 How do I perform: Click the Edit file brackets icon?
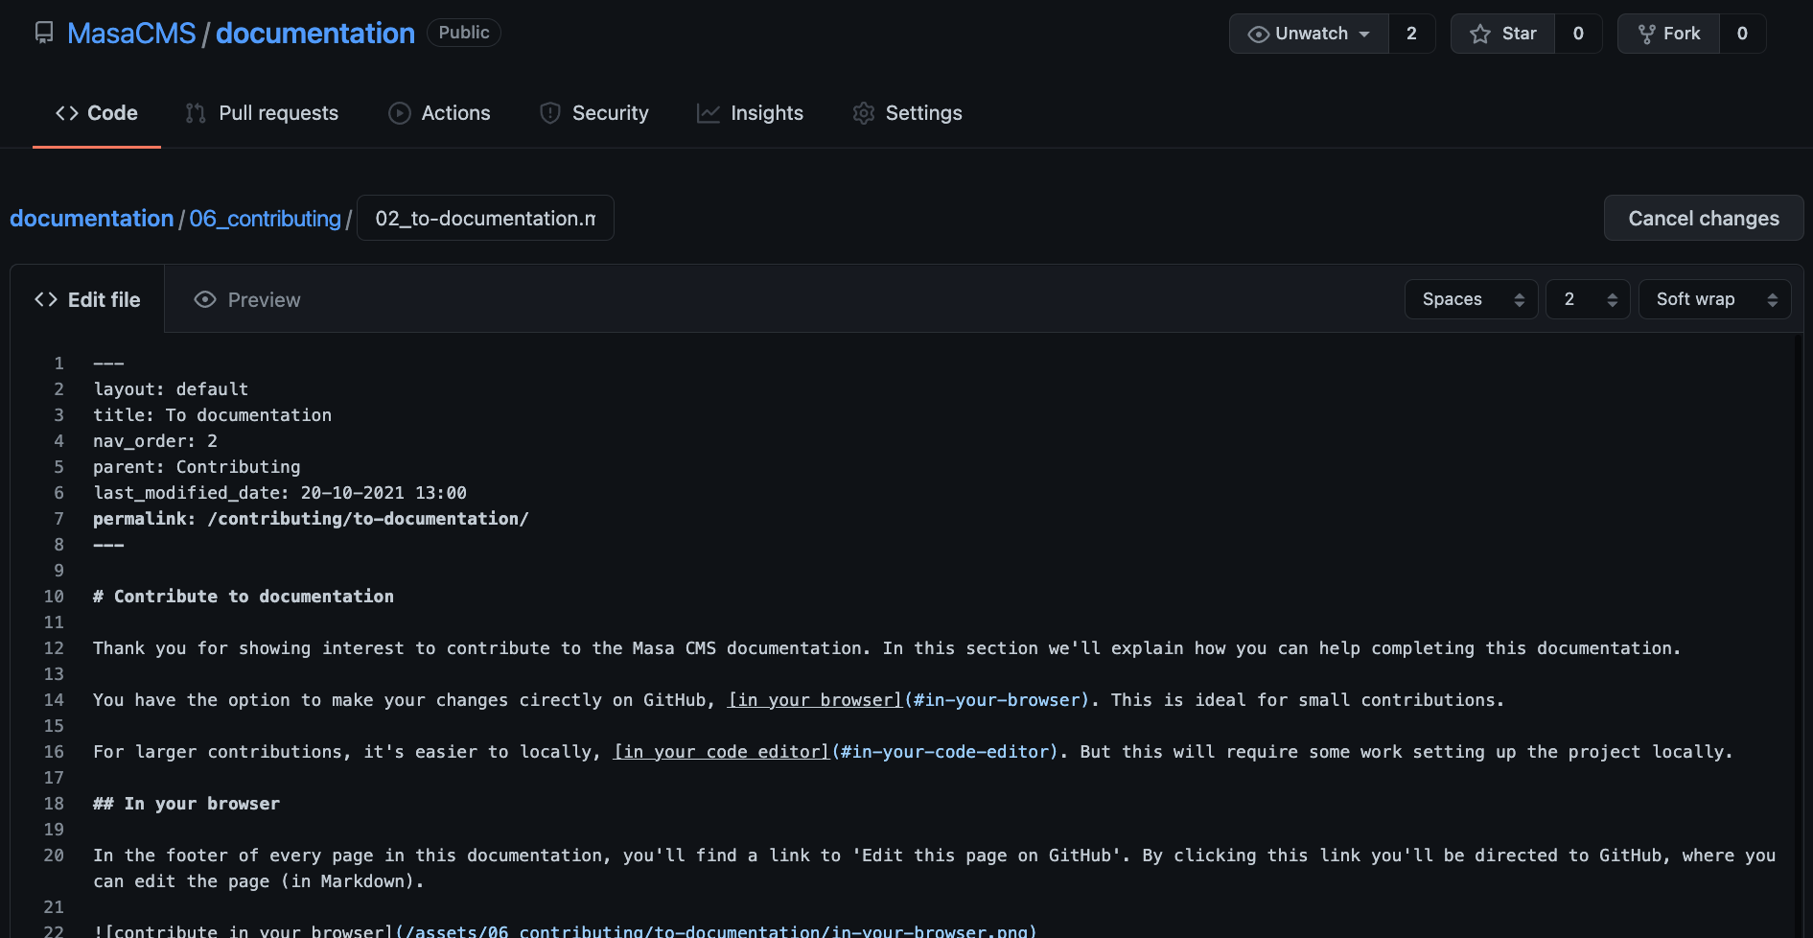point(46,300)
